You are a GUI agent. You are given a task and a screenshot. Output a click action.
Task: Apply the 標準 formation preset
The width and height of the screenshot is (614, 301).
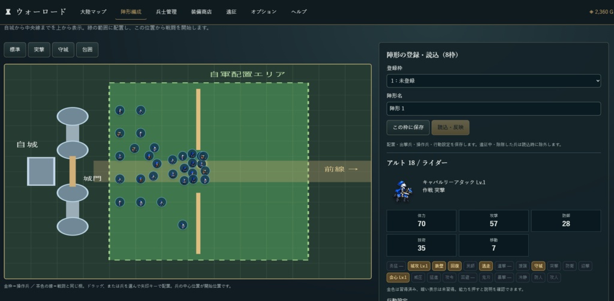point(15,50)
